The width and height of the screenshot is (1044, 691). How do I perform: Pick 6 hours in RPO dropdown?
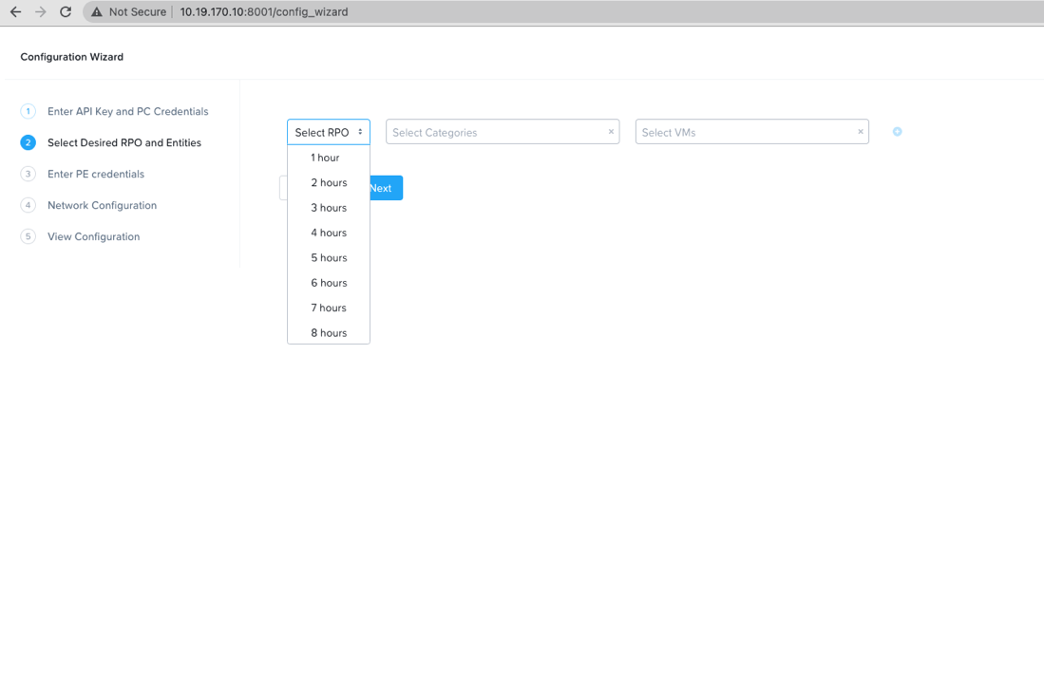pos(329,283)
